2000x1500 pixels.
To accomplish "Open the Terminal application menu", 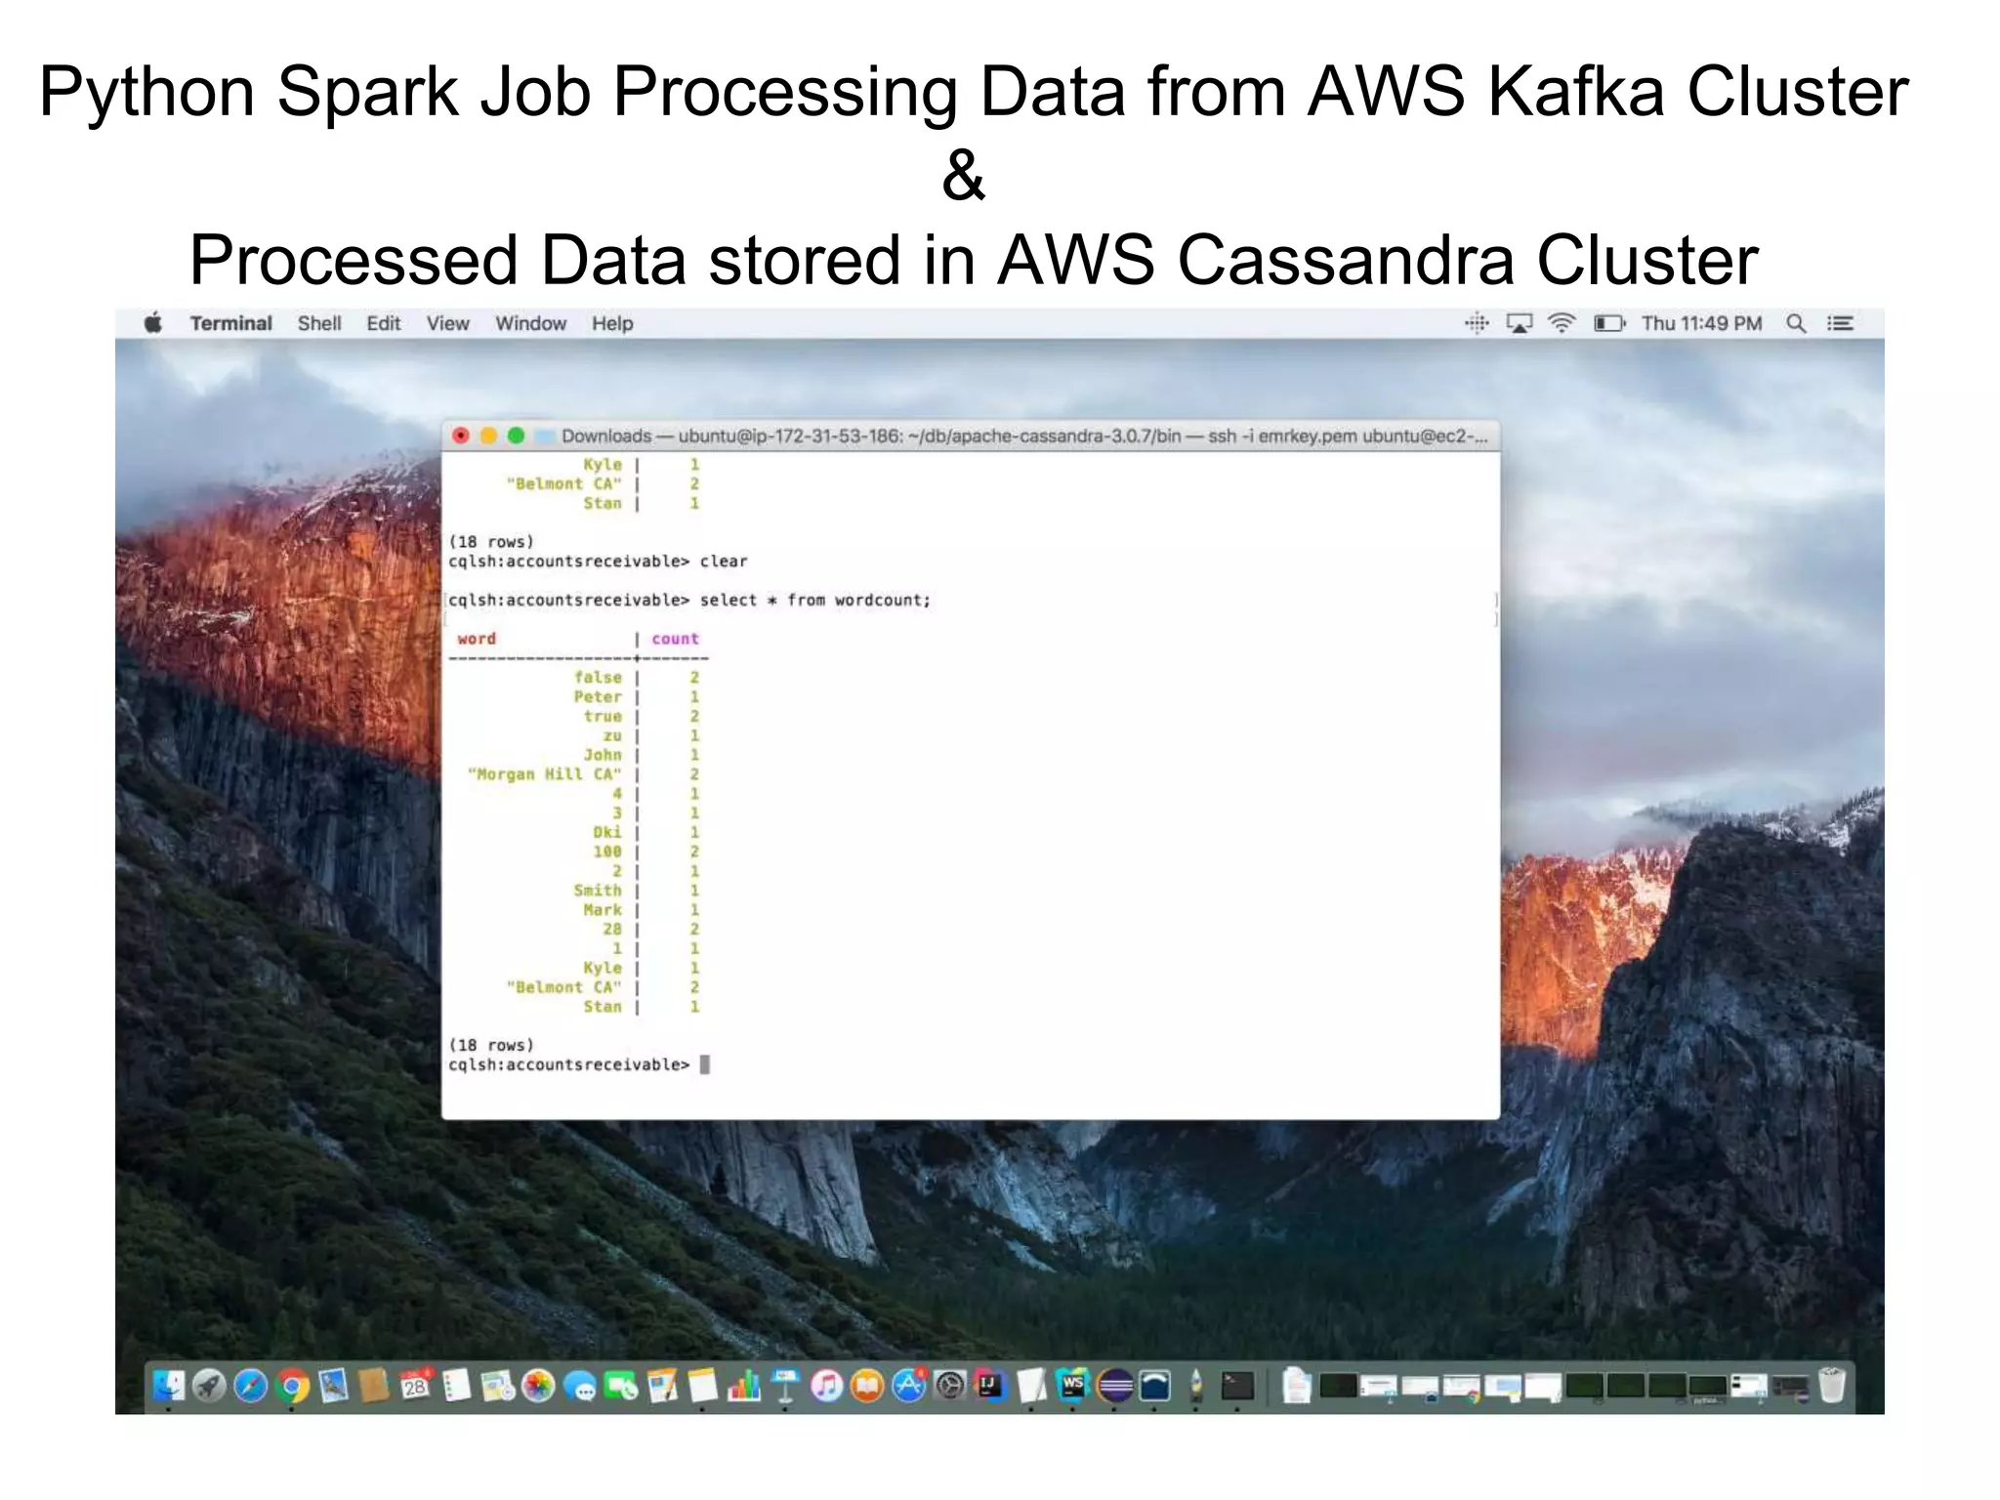I will click(x=230, y=323).
